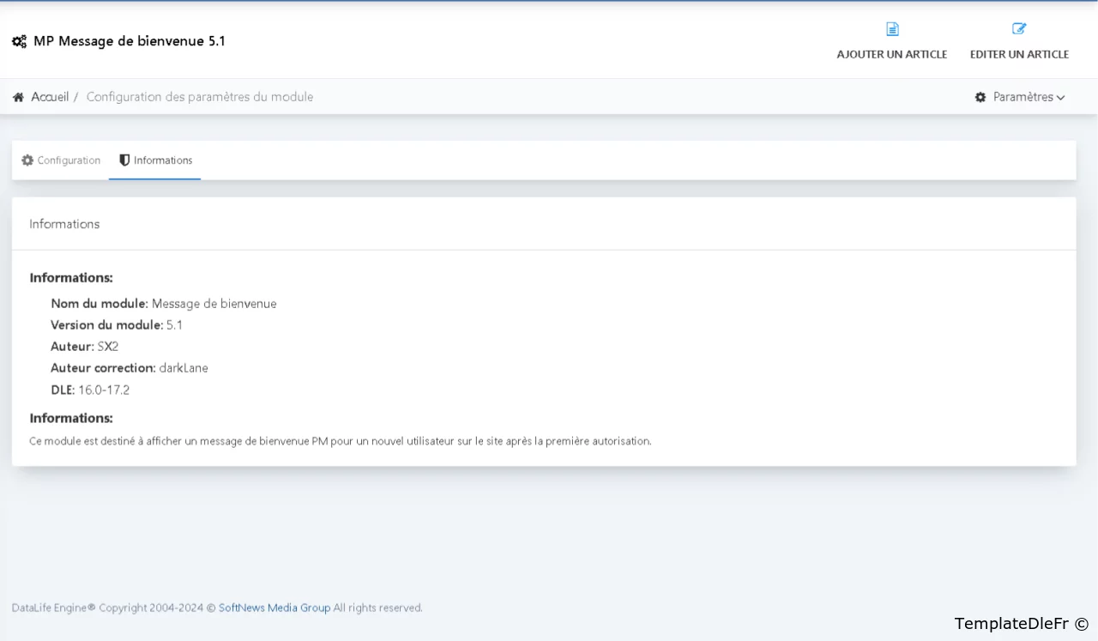Open the SoftNews Media Group footer link
Image resolution: width=1098 pixels, height=641 pixels.
click(274, 608)
